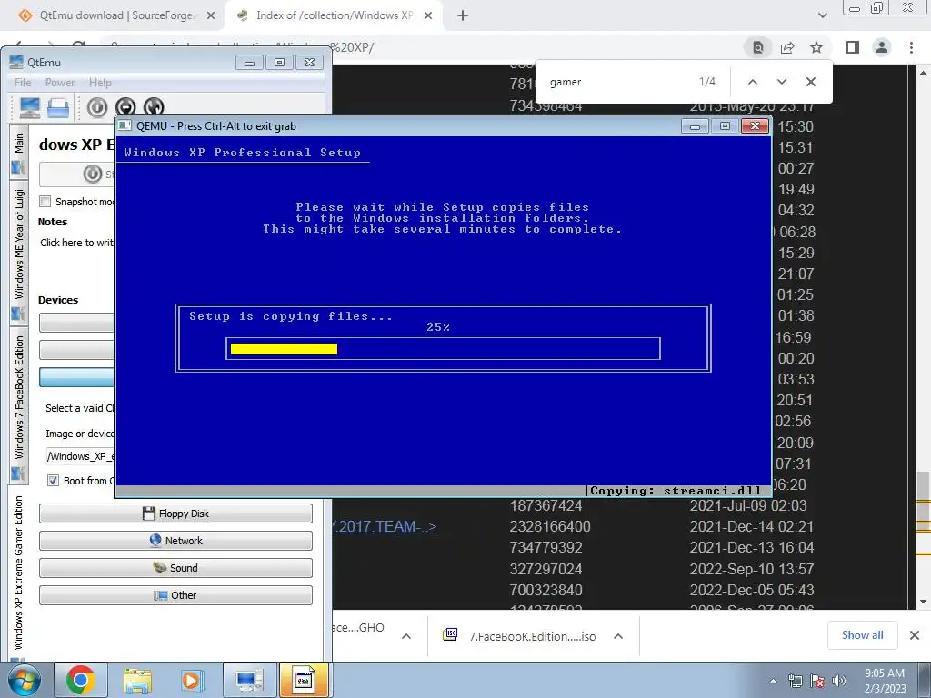
Task: Close the QtEmu download SourceForge tab
Action: point(211,15)
